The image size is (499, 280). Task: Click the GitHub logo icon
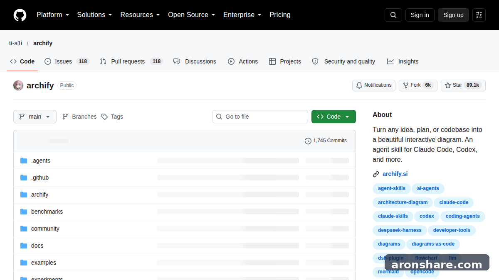(x=20, y=15)
